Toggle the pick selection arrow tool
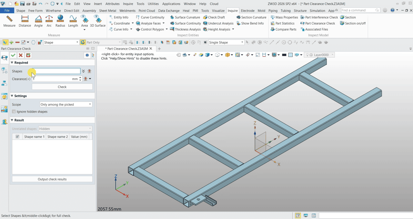This screenshot has width=413, height=219. [5, 42]
